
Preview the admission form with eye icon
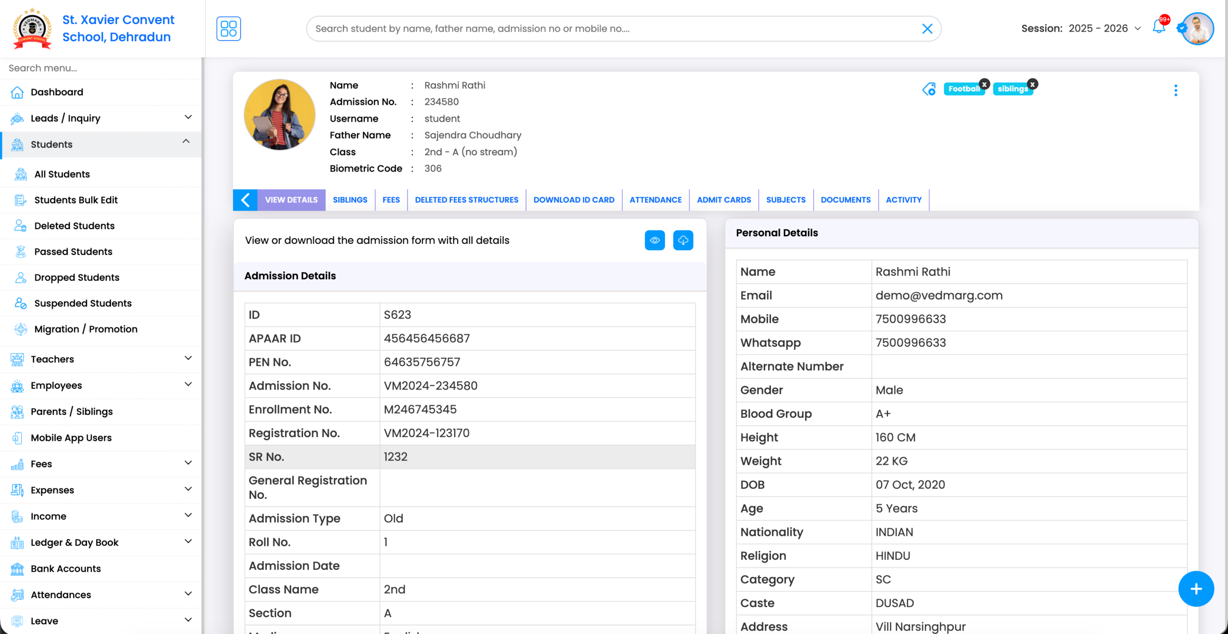654,240
